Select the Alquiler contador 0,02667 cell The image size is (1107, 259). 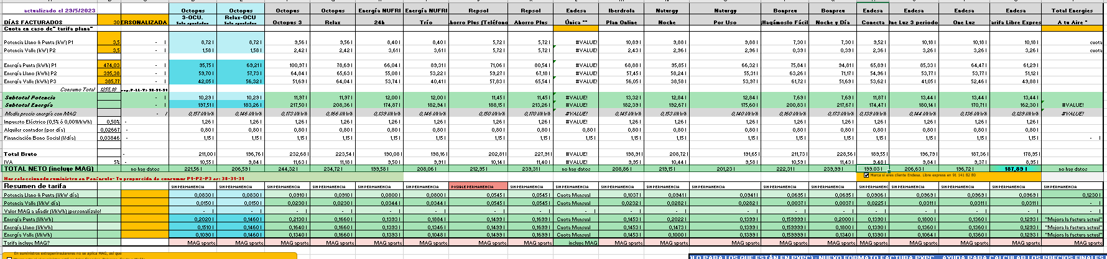coord(109,130)
